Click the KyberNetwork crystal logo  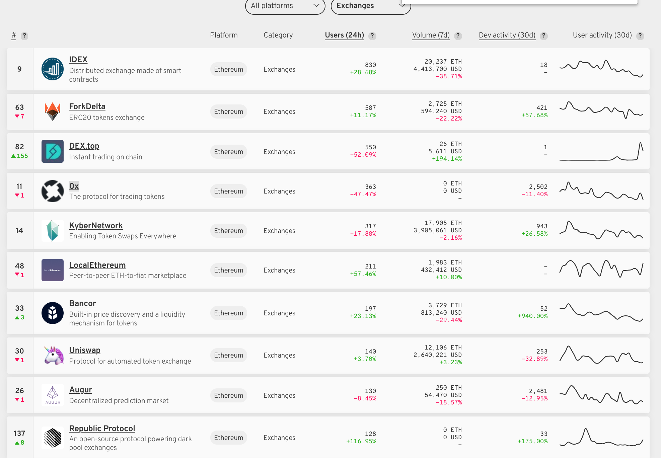click(x=53, y=231)
